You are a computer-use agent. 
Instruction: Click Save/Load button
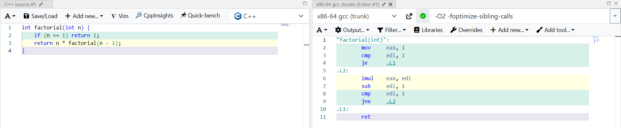pyautogui.click(x=40, y=16)
